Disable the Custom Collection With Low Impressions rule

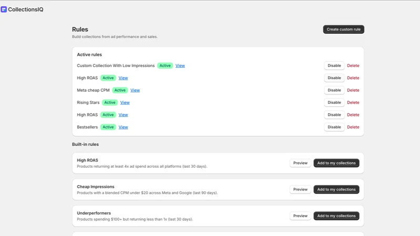(334, 66)
